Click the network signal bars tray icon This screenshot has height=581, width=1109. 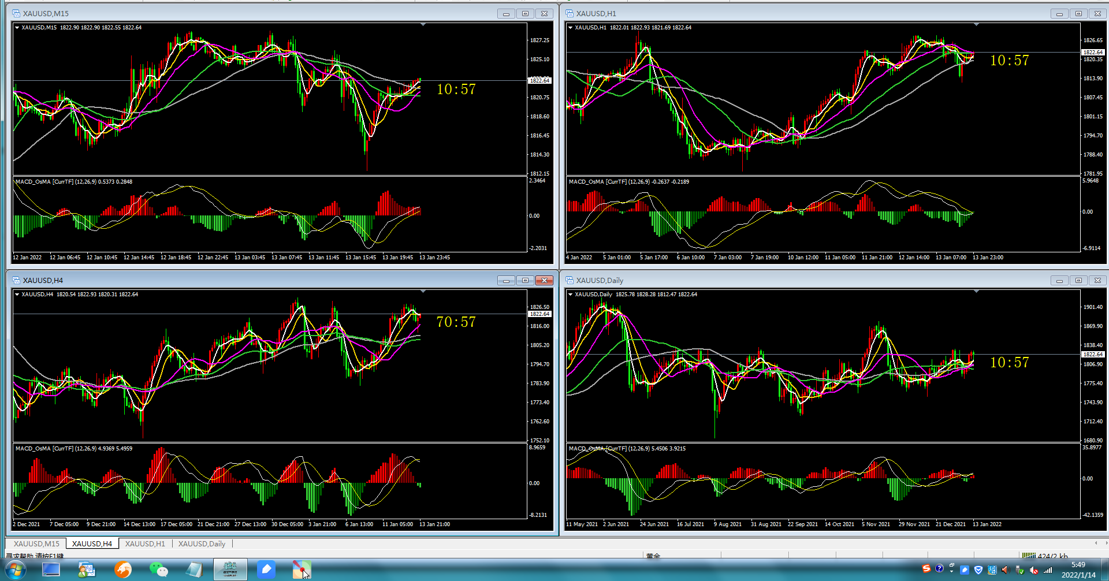tap(1048, 570)
